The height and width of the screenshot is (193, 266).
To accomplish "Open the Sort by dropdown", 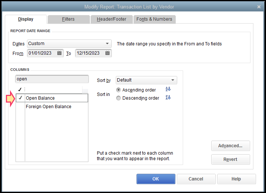I will [173, 80].
